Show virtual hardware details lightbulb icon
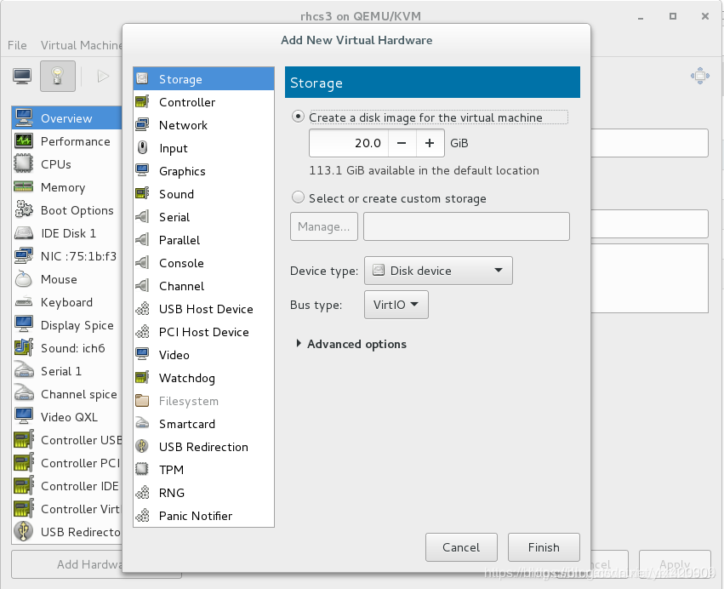 click(x=57, y=76)
